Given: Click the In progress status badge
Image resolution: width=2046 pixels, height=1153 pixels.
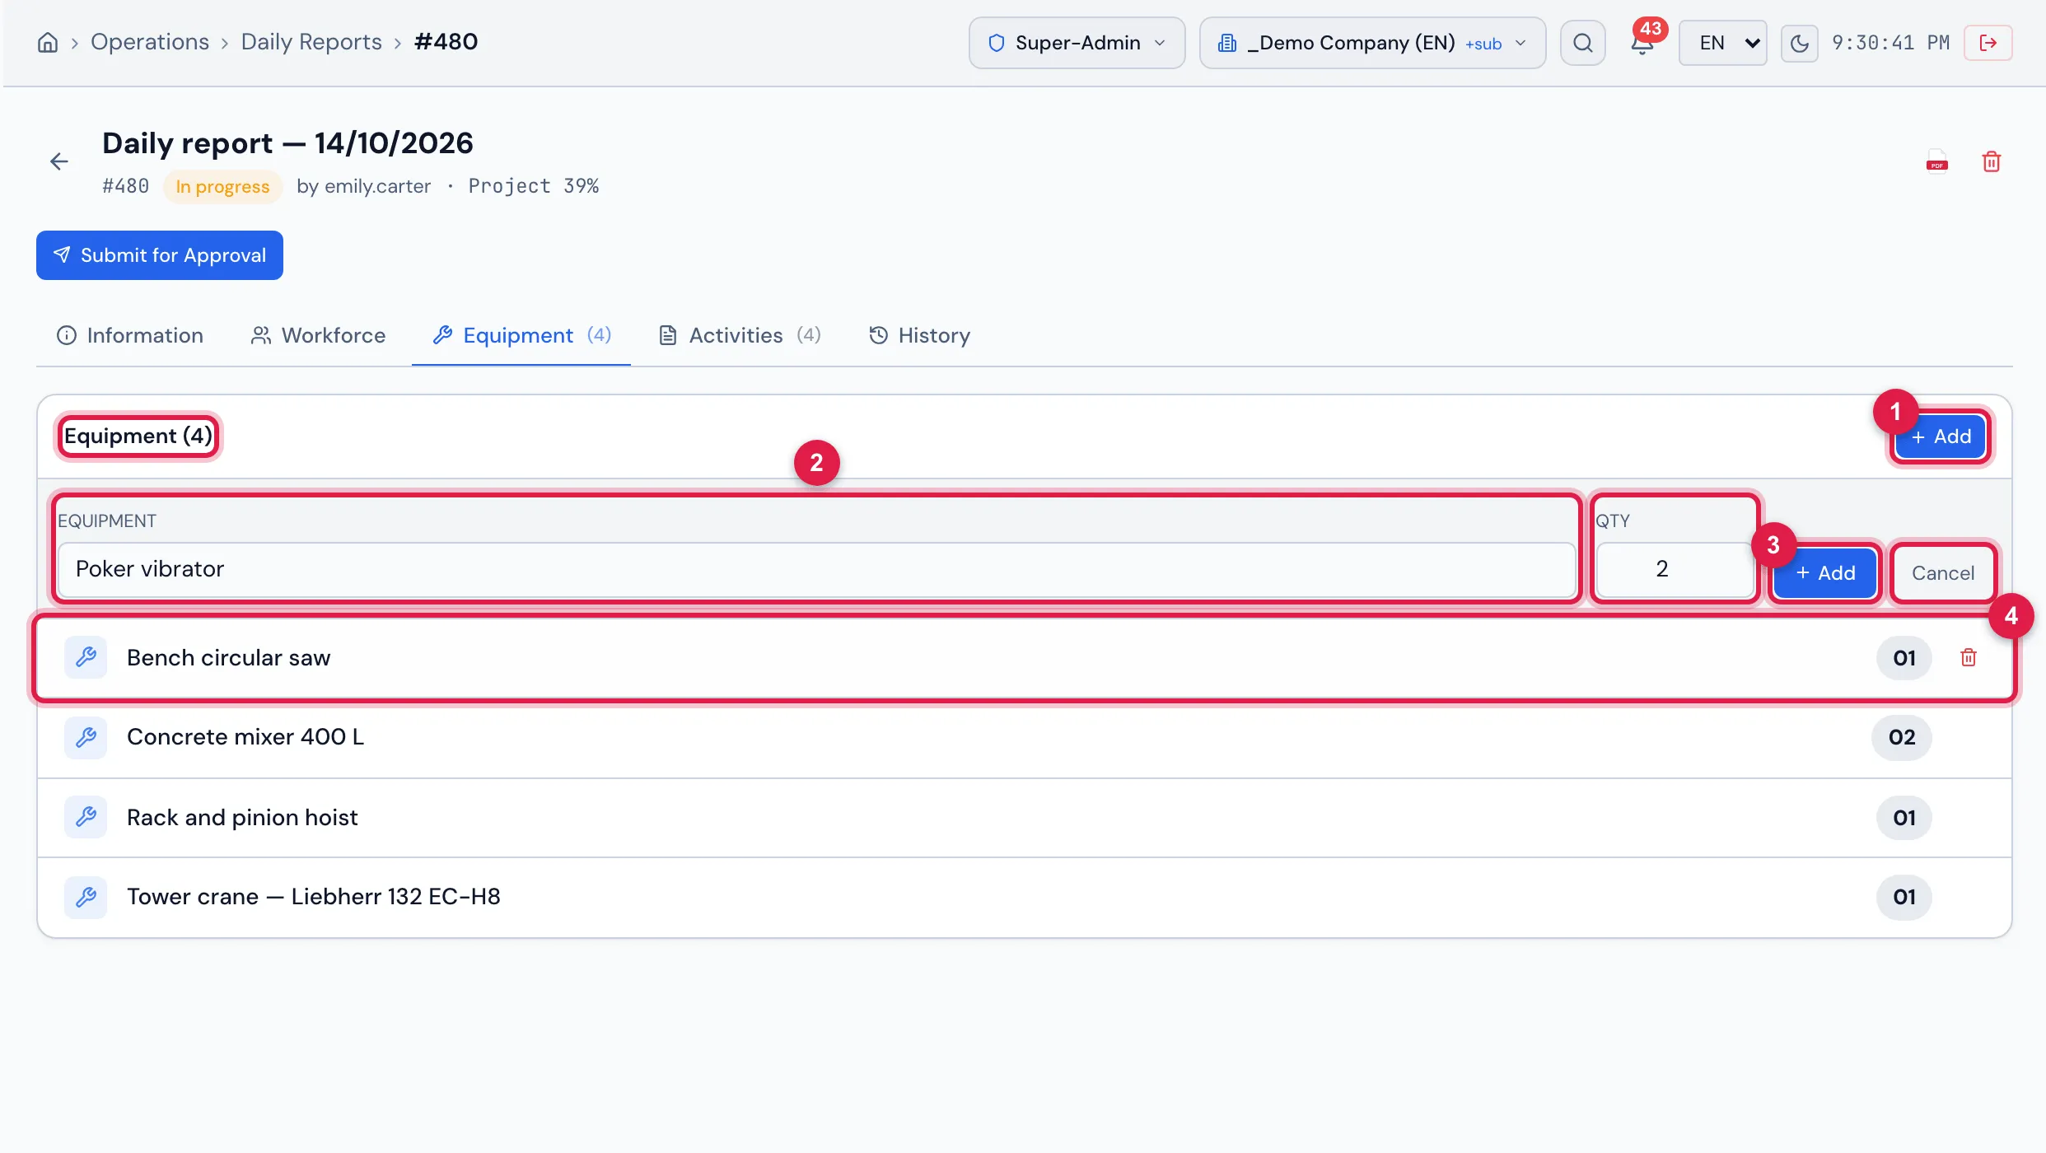Looking at the screenshot, I should pos(222,186).
